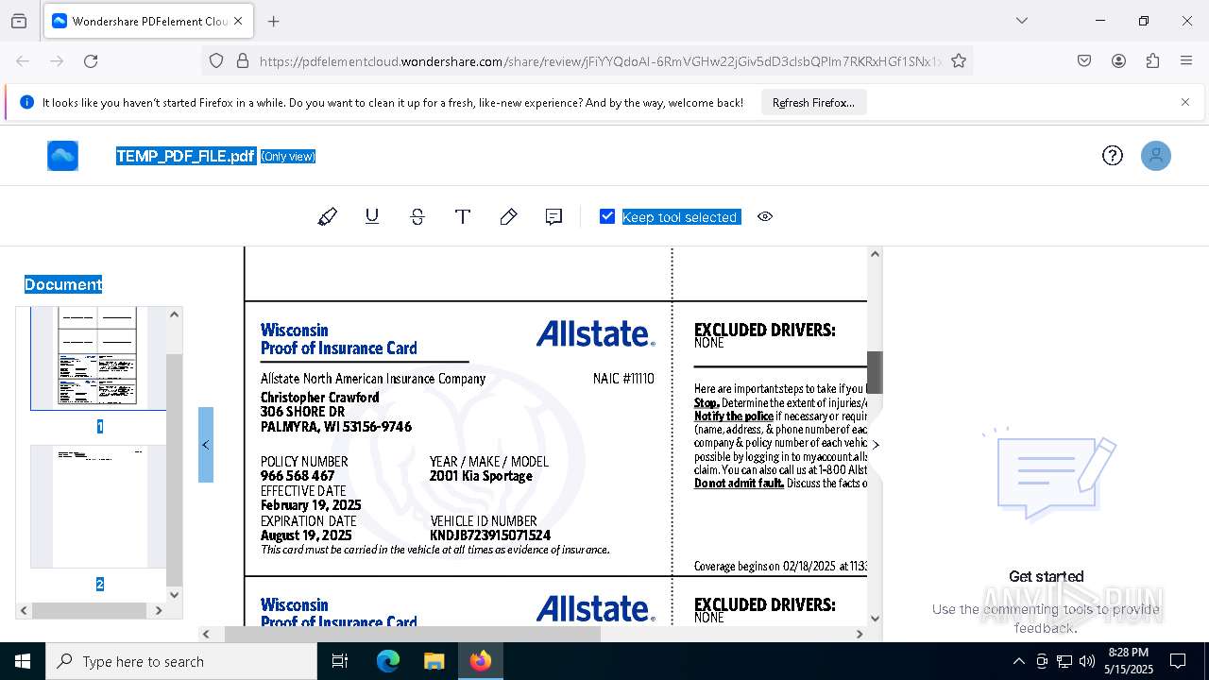Bookmark this page with the star icon
Image resolution: width=1209 pixels, height=680 pixels.
pyautogui.click(x=959, y=60)
